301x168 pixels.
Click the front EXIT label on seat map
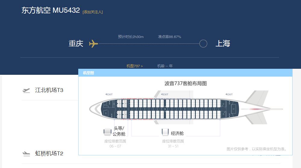[109, 94]
